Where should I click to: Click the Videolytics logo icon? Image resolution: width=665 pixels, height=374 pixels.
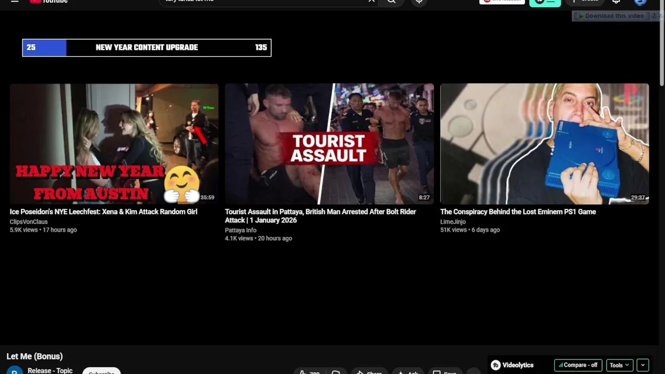496,365
